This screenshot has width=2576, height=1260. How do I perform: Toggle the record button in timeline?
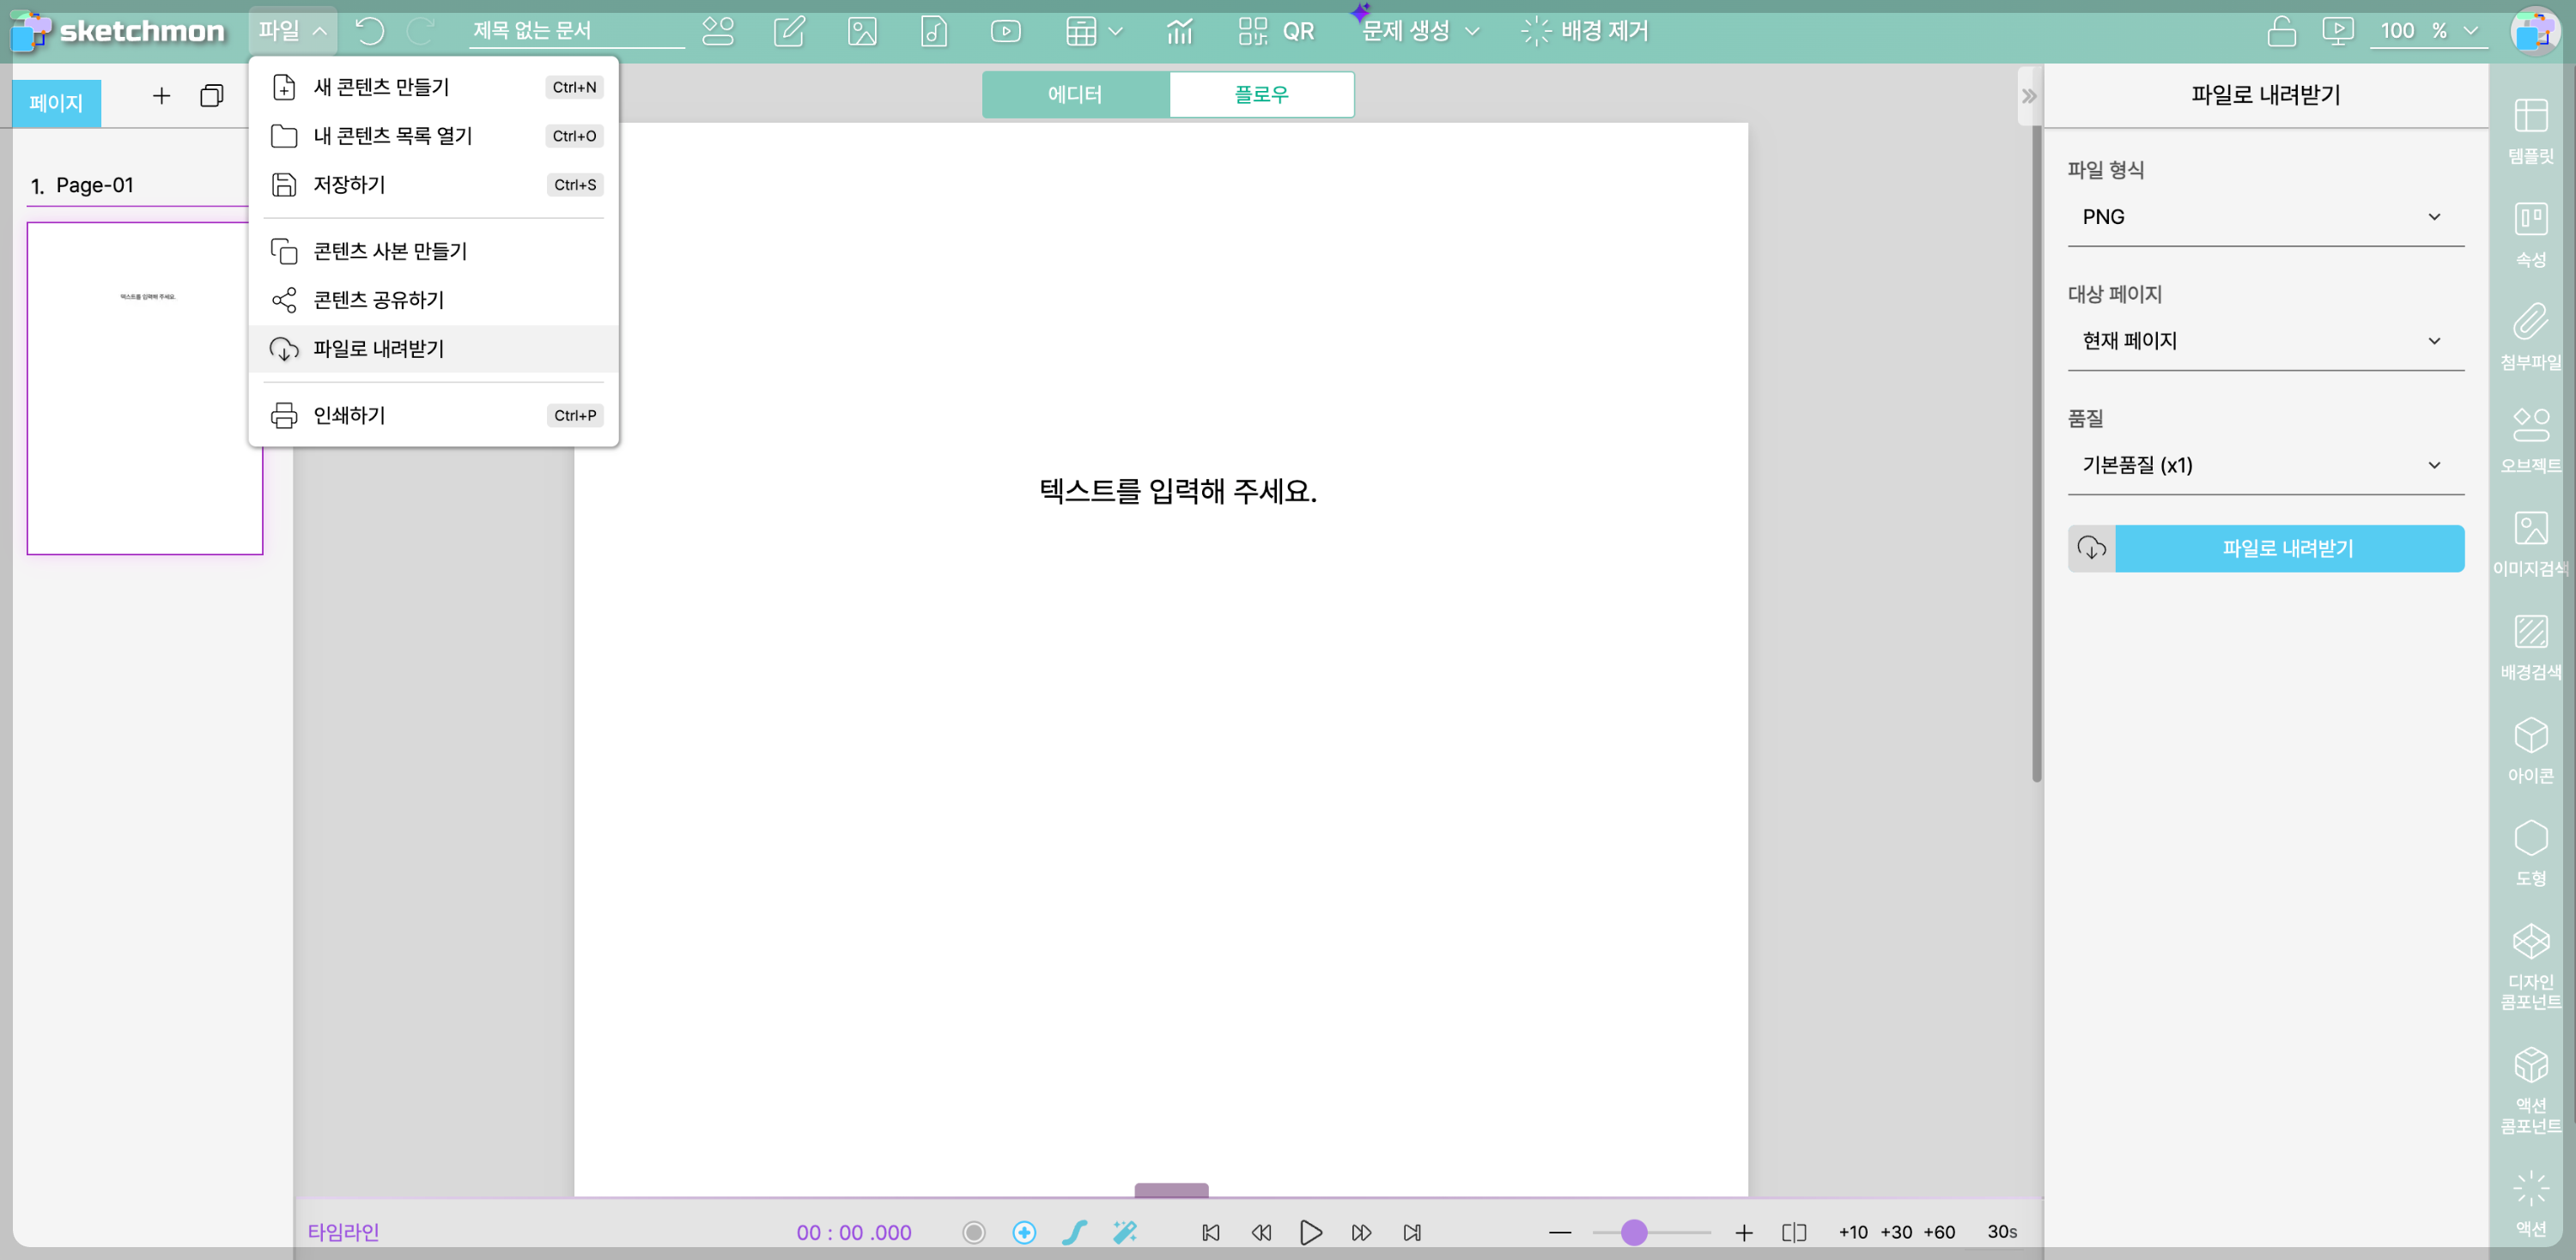click(x=973, y=1232)
